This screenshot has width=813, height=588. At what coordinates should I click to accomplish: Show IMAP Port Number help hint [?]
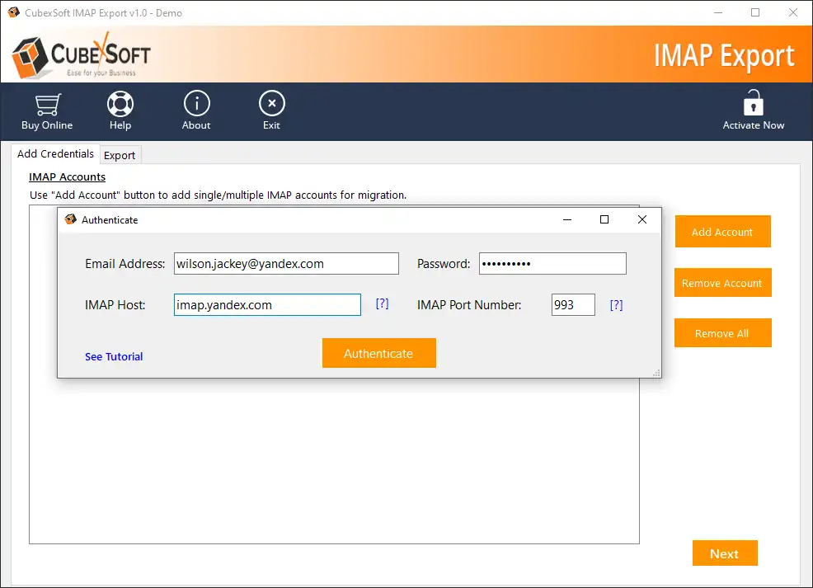pyautogui.click(x=616, y=305)
